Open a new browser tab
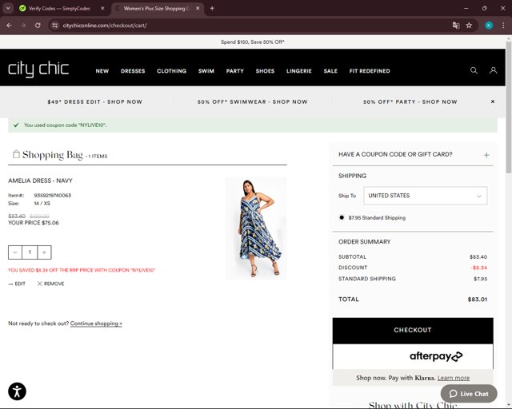 click(x=212, y=9)
